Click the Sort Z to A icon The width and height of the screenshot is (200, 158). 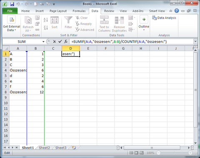[46, 28]
